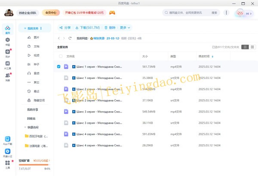Refresh the file list

[70, 38]
